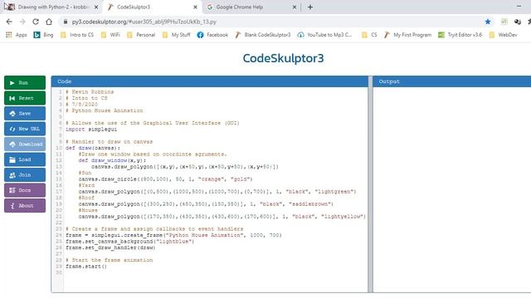Click the '# Python House Animation' comment

pos(105,110)
